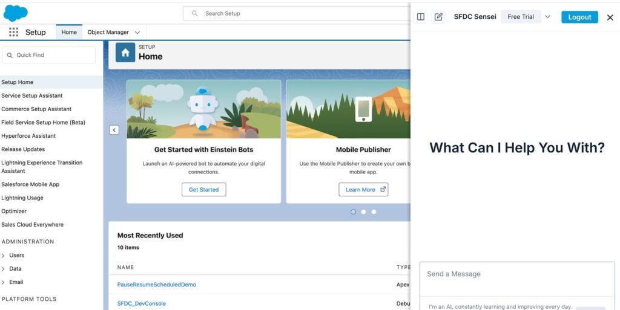Select the second carousel page dot
620x310 pixels.
[363, 212]
